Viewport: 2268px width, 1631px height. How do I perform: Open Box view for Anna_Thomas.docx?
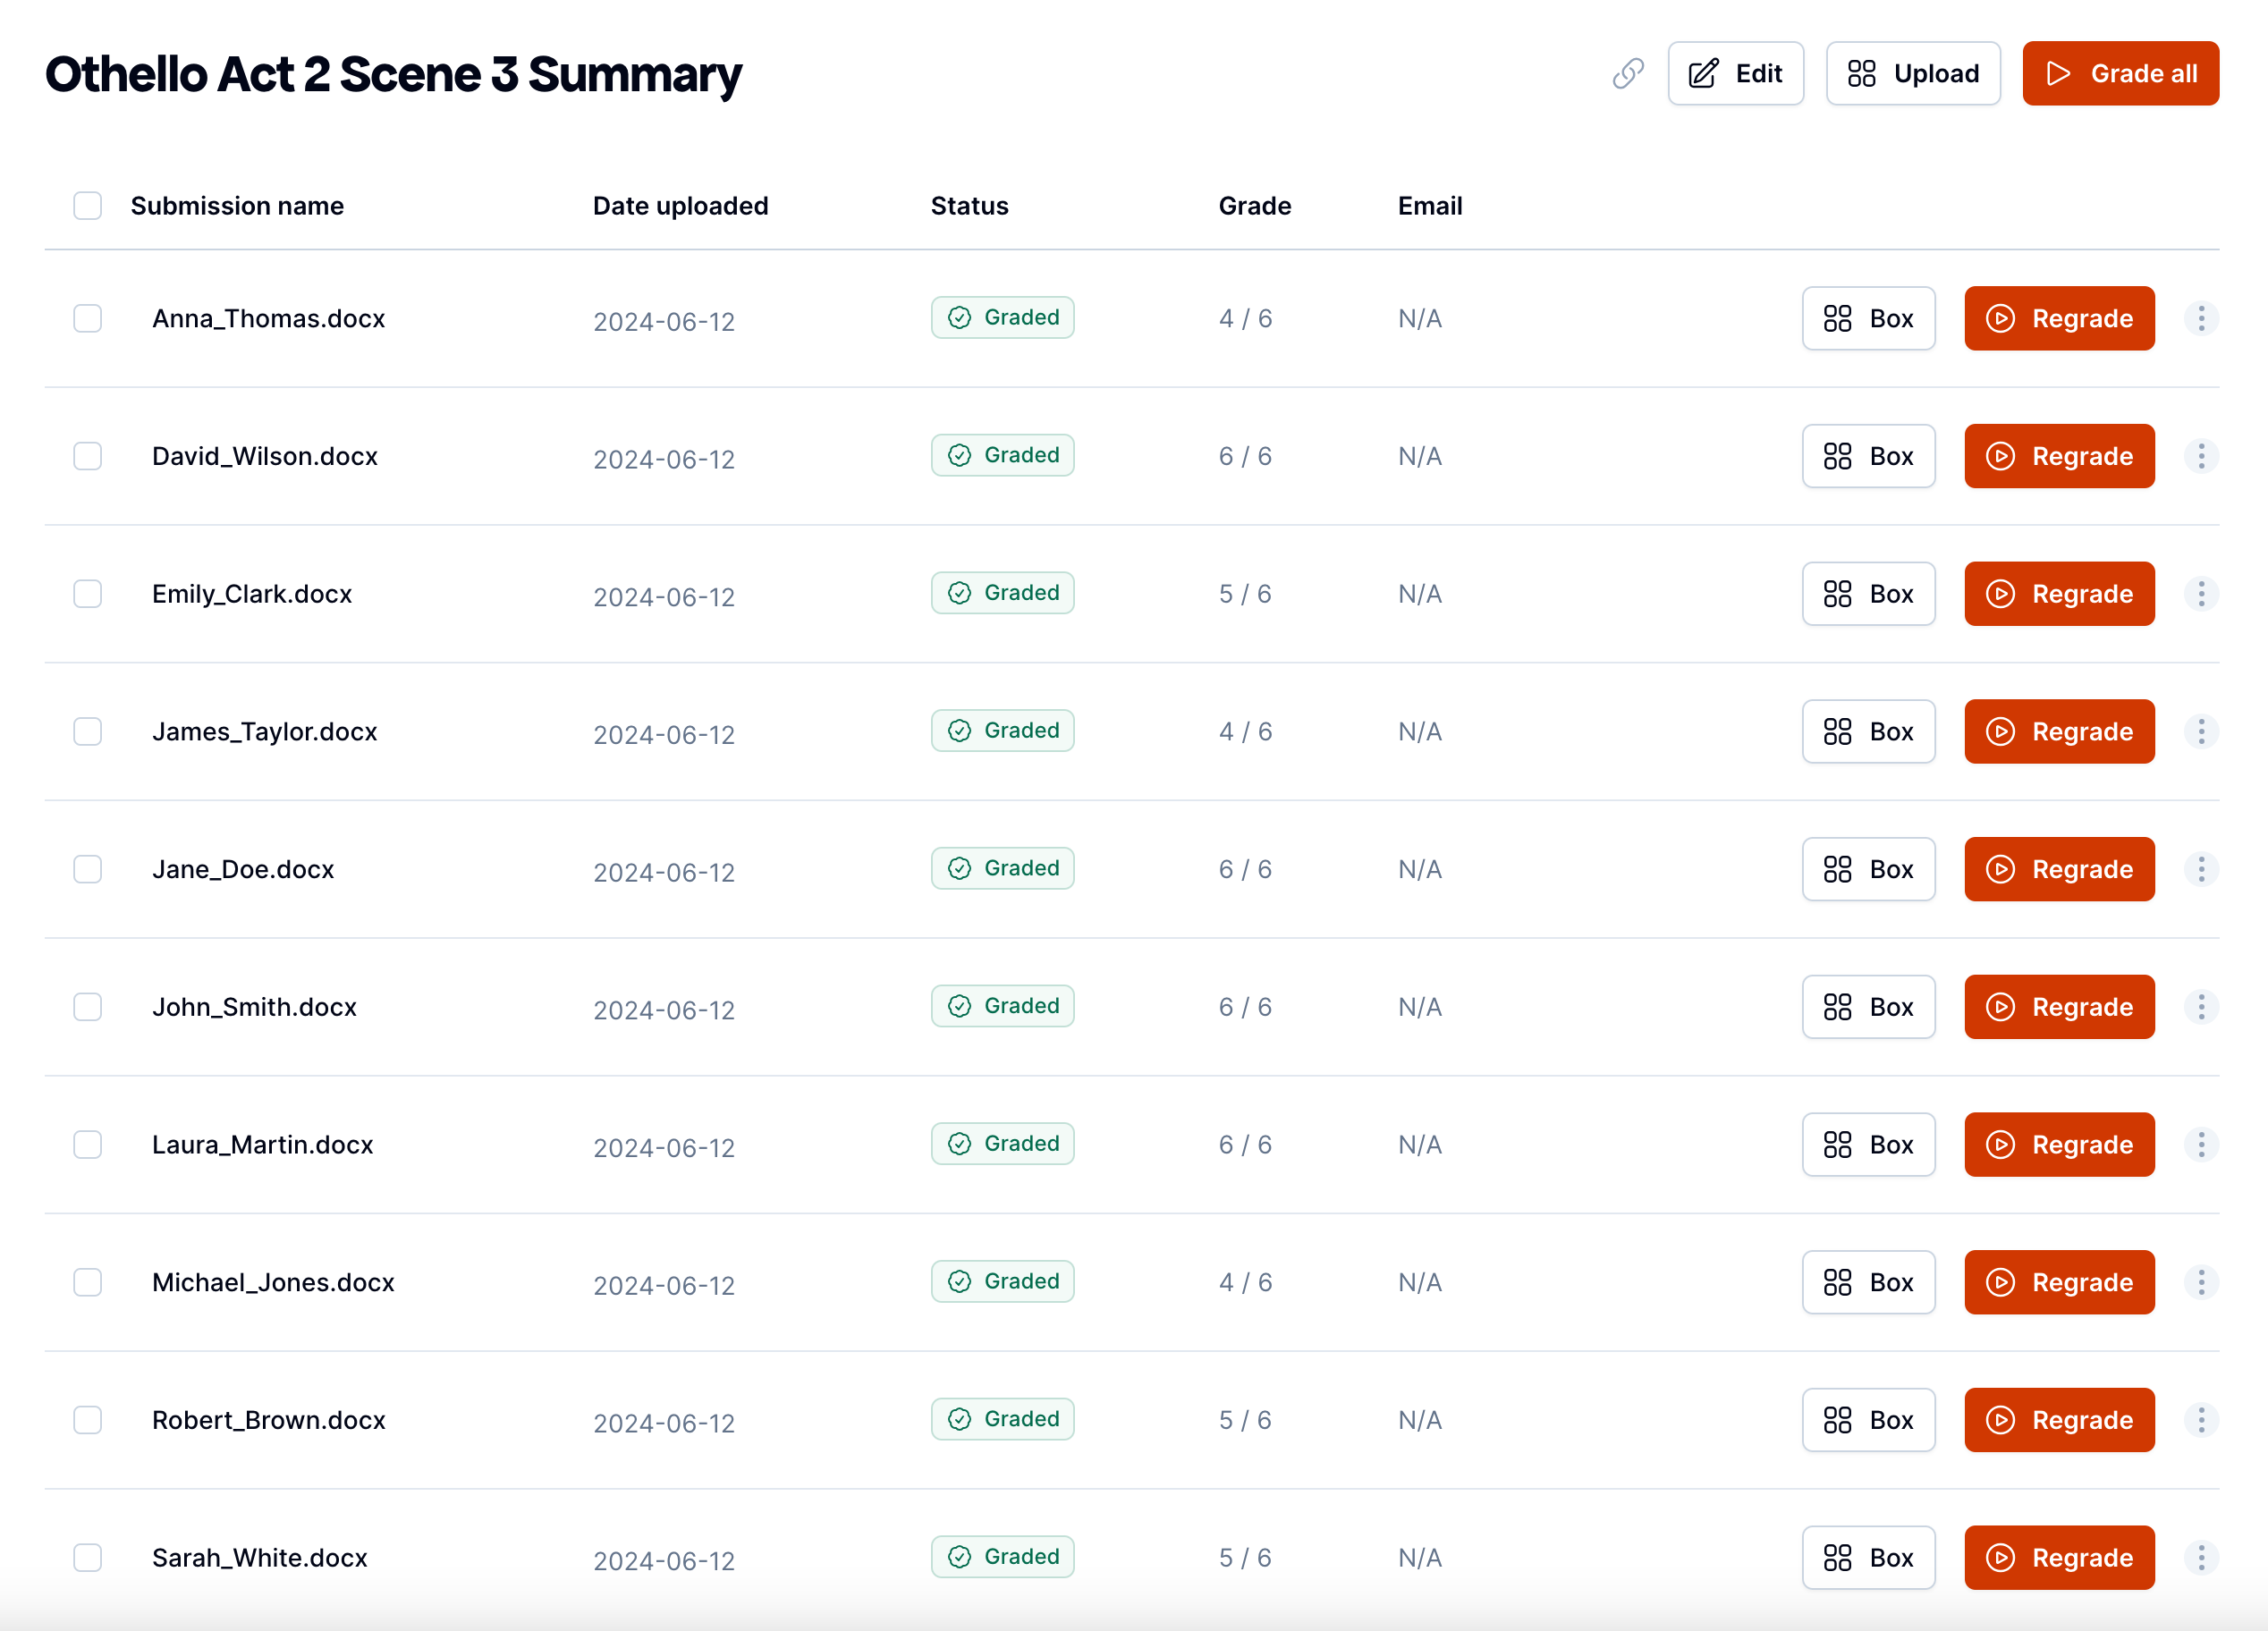pos(1868,318)
